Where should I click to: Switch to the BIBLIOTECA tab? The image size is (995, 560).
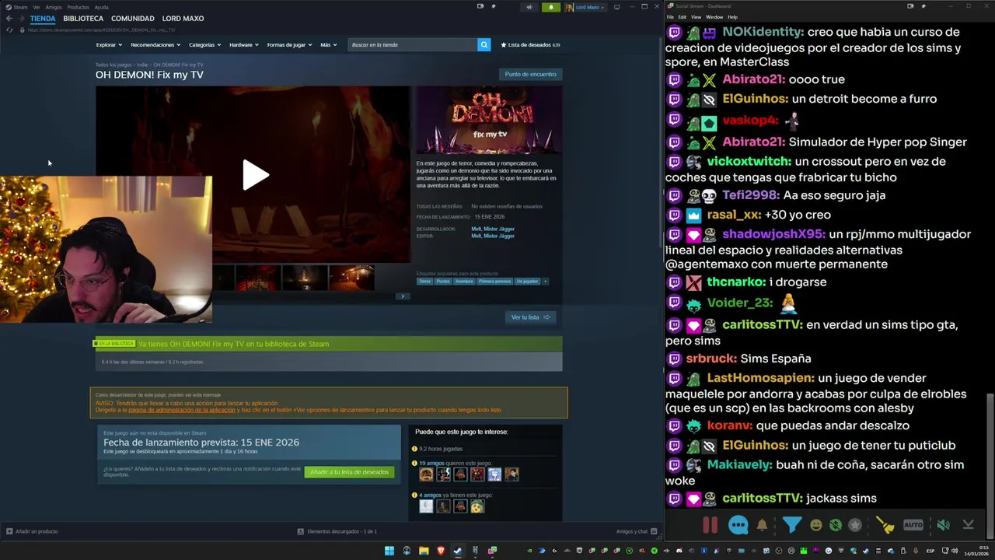point(83,18)
